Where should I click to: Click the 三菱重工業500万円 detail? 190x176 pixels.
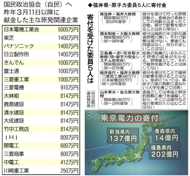click(119, 76)
